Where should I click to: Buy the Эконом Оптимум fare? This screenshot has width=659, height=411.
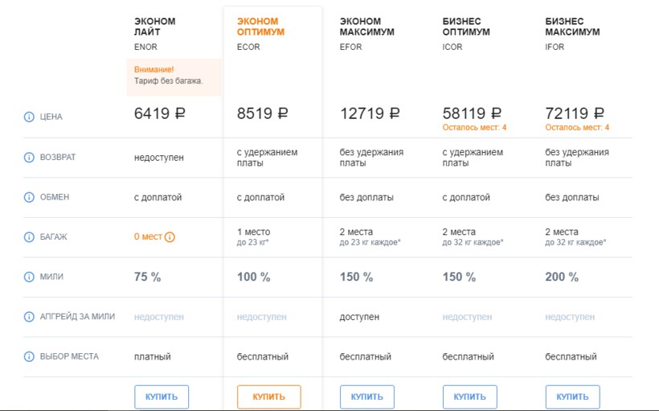[268, 397]
